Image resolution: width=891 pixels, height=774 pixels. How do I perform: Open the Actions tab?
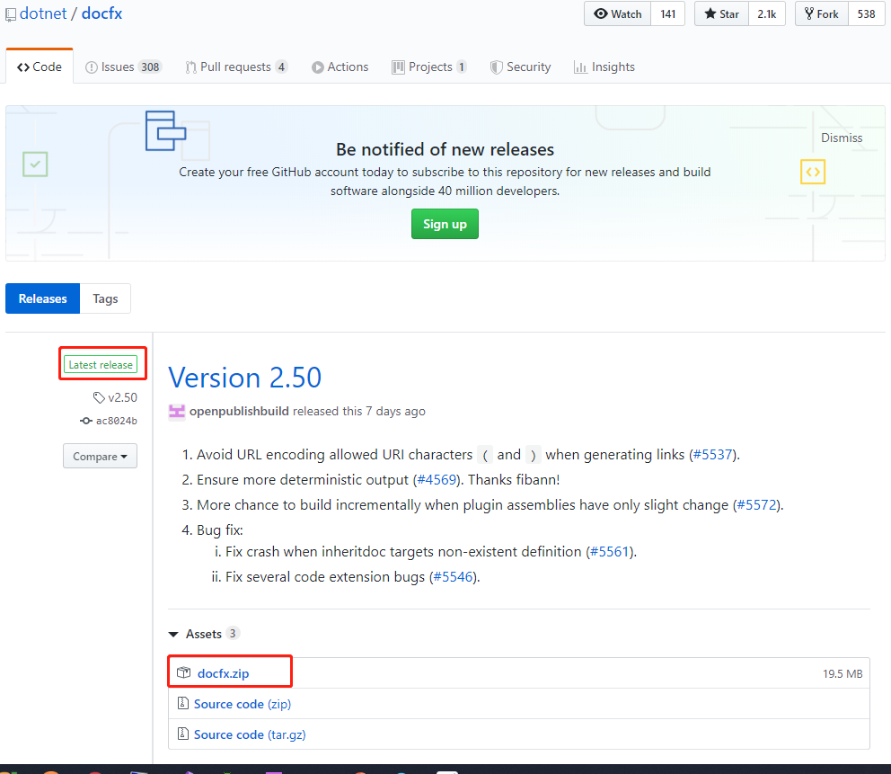[340, 67]
